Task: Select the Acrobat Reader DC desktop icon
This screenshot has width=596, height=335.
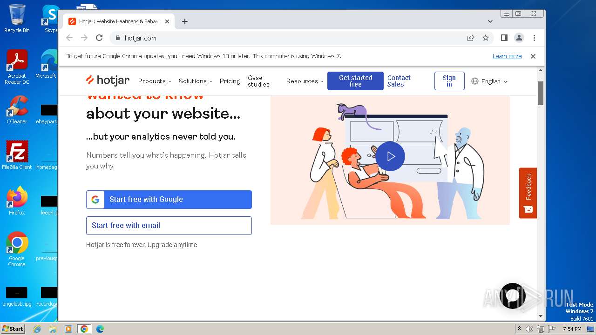Action: (17, 67)
